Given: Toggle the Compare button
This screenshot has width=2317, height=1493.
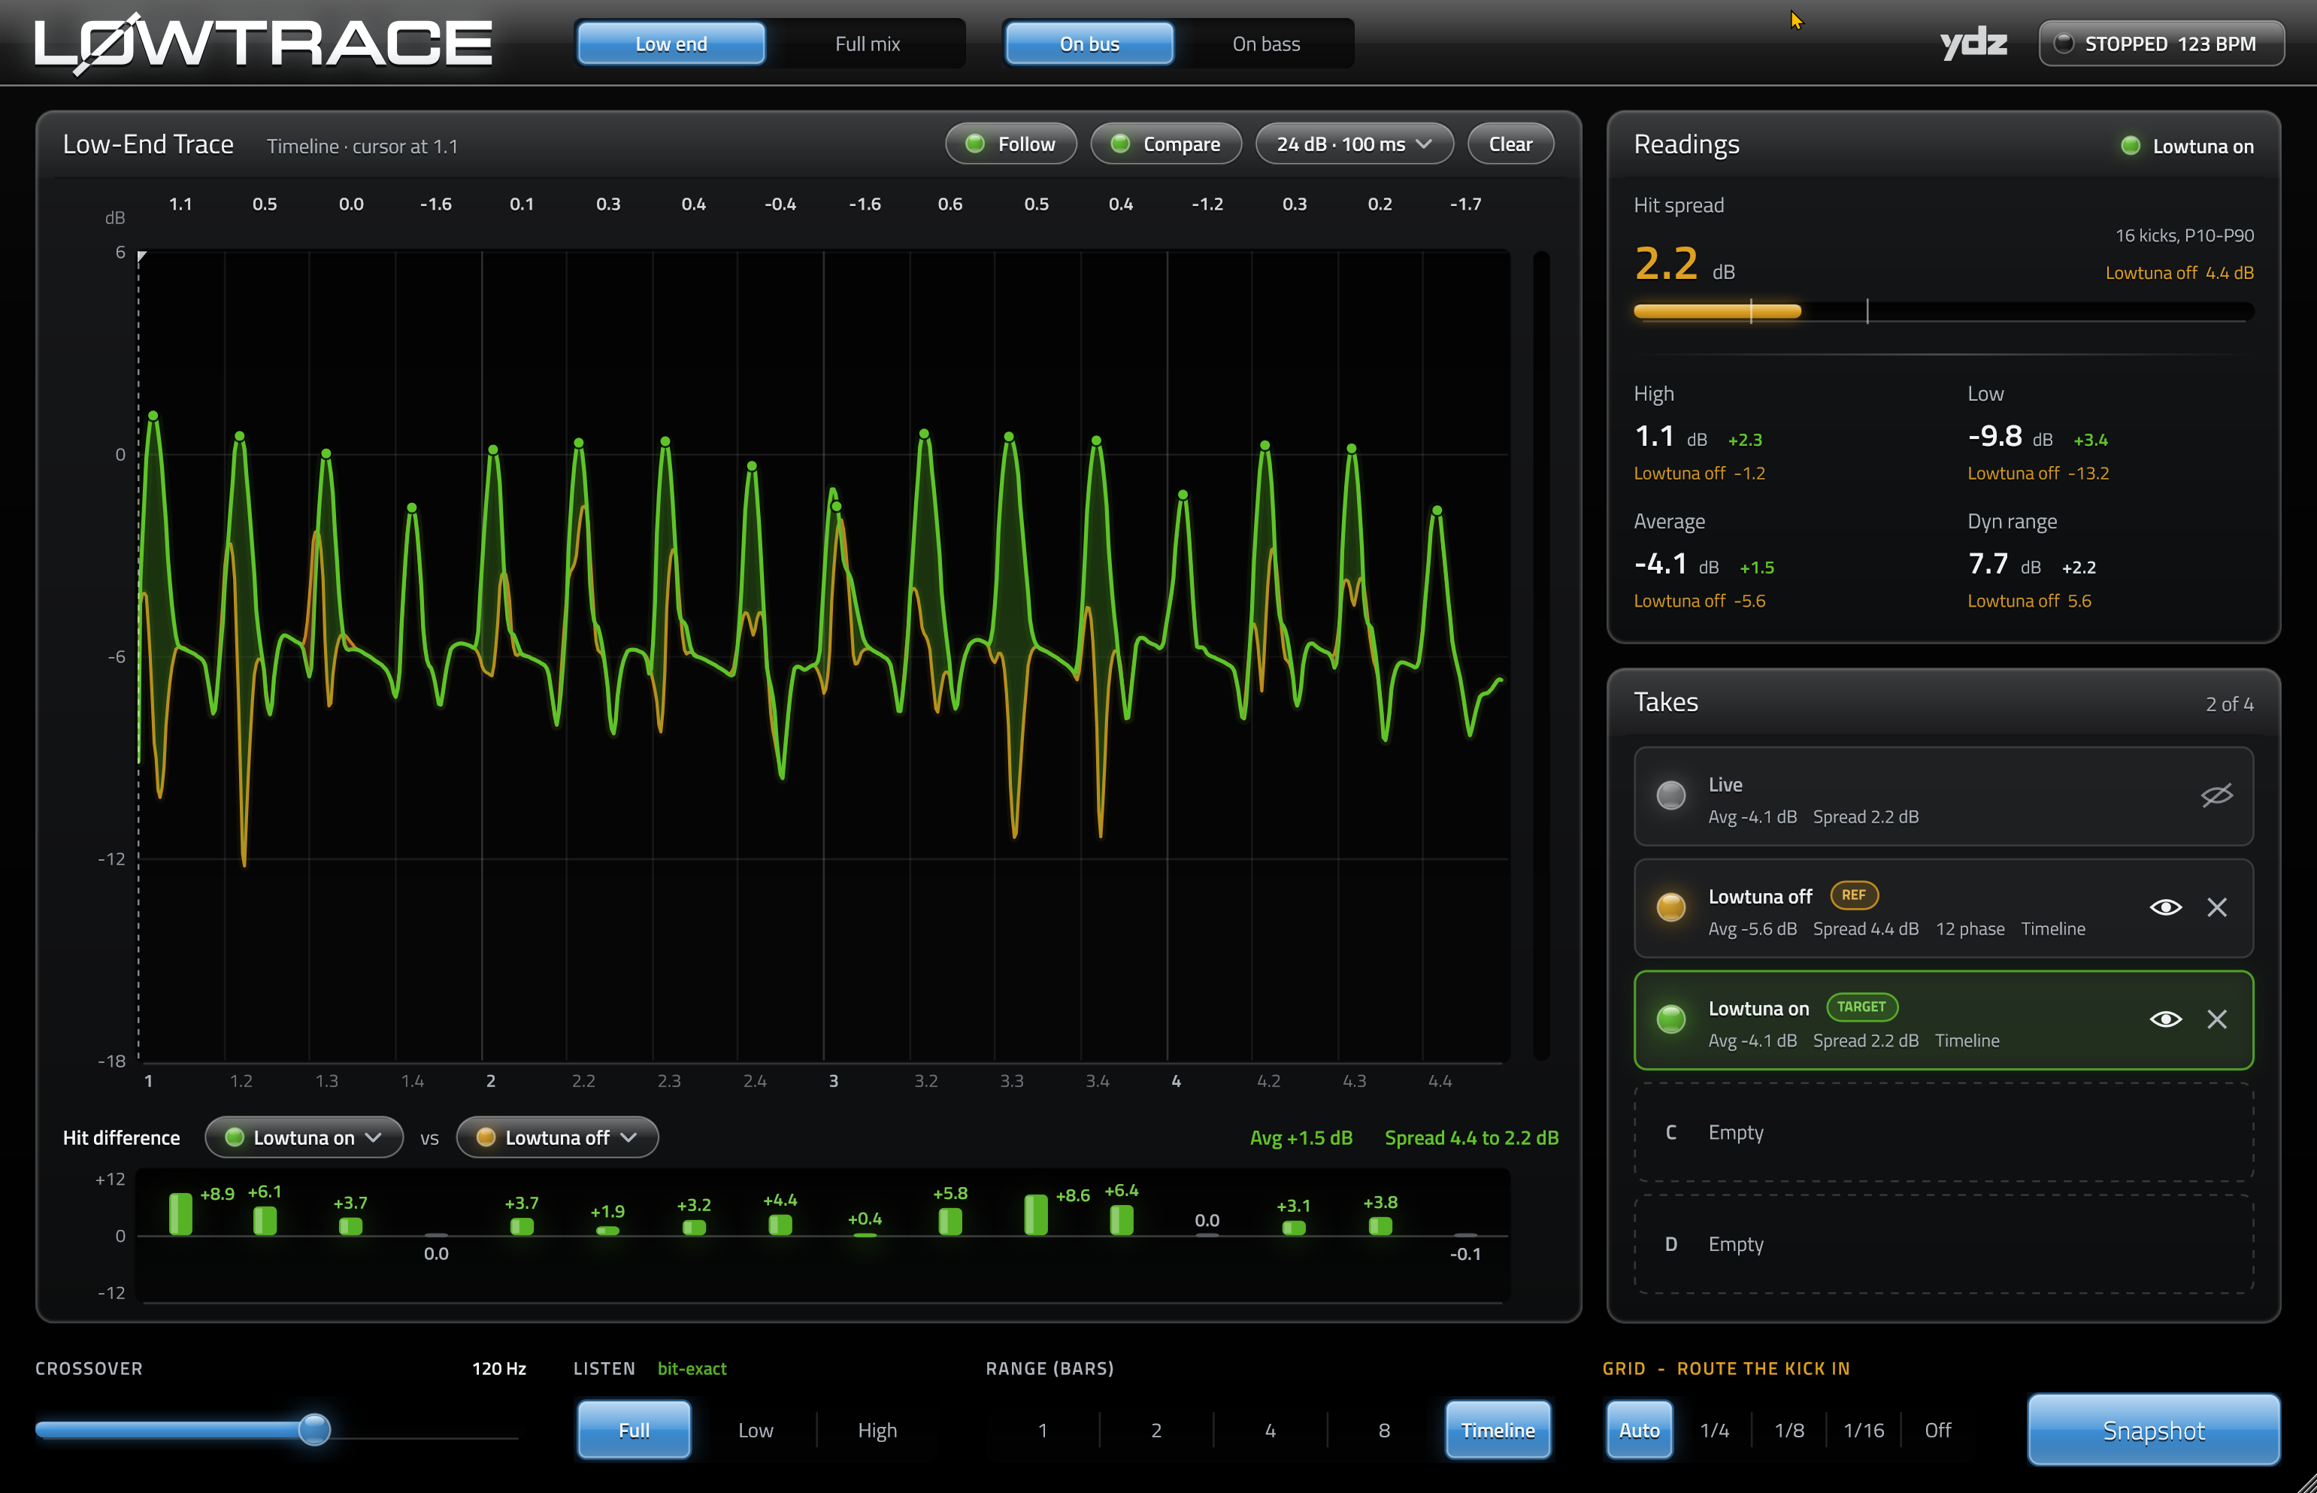Looking at the screenshot, I should (1165, 144).
